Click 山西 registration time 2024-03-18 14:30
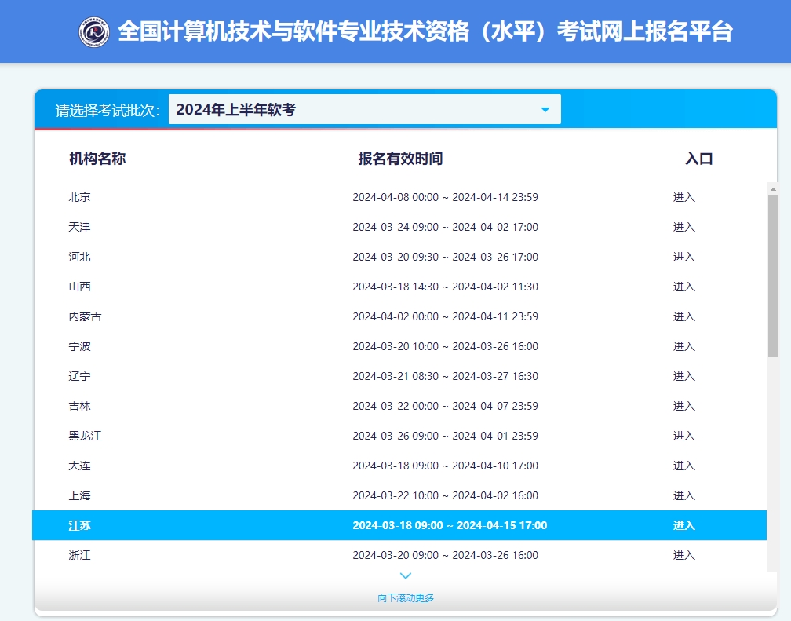Screen dimensions: 791x621 [446, 287]
